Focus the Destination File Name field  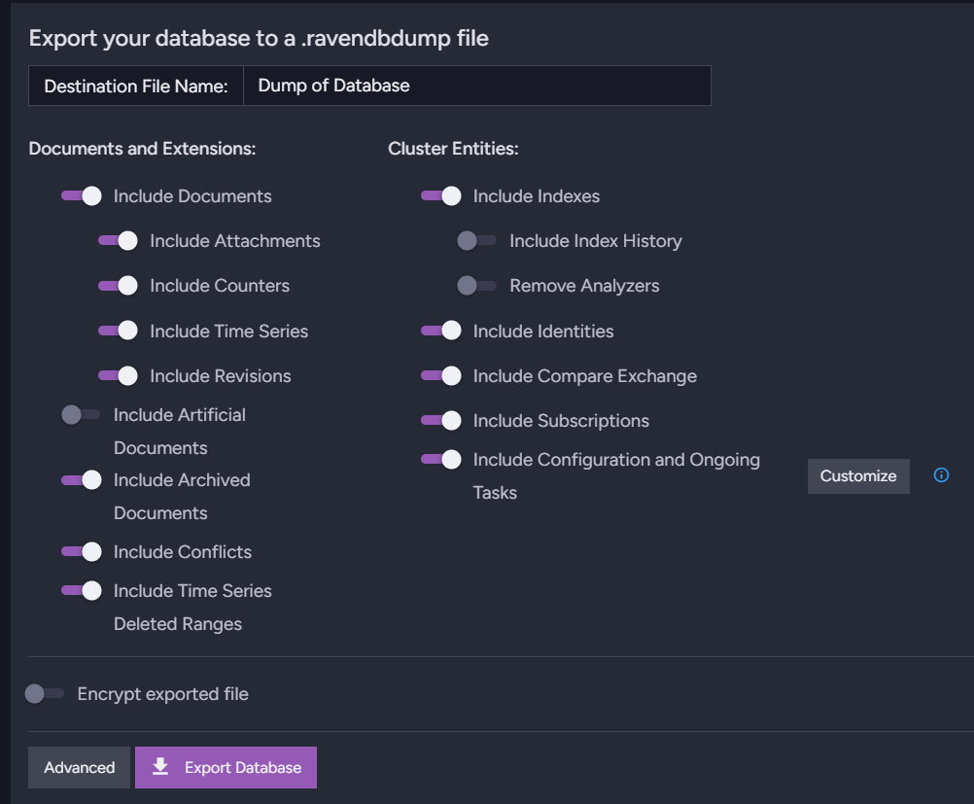coord(477,86)
